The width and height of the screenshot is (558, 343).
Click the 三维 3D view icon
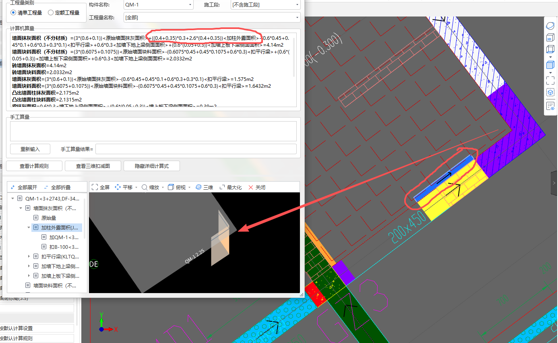click(x=198, y=187)
